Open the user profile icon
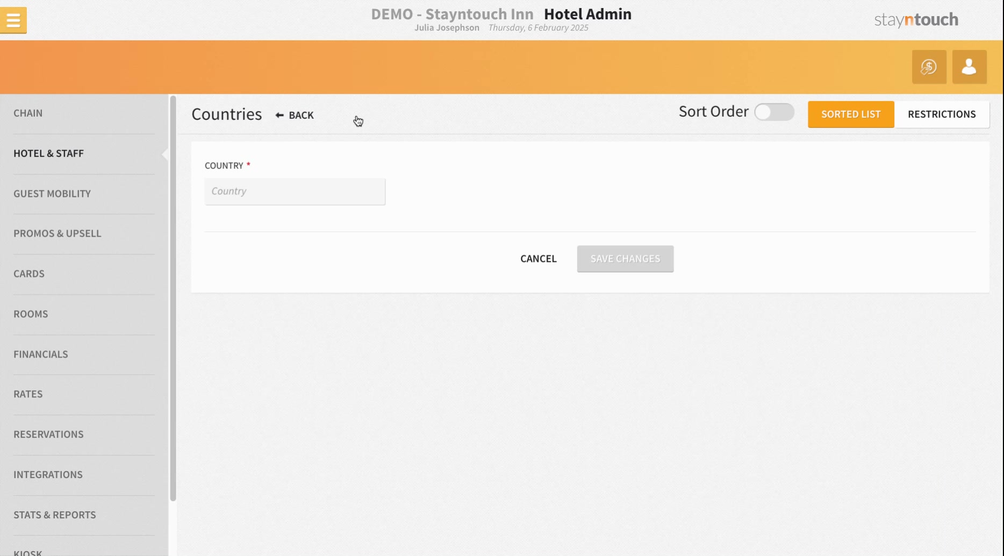 [969, 67]
